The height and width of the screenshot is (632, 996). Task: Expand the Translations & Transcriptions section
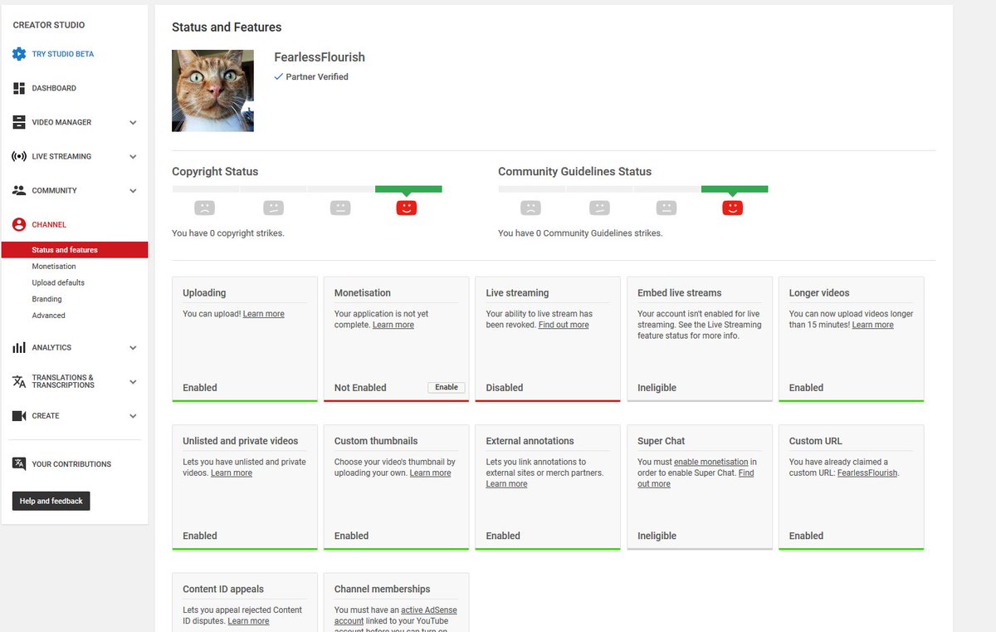click(133, 382)
